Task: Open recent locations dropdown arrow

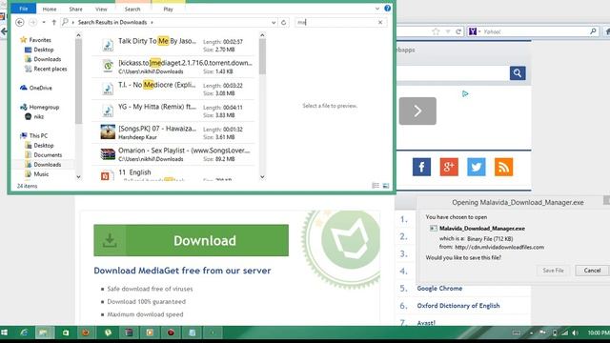Action: pos(44,23)
